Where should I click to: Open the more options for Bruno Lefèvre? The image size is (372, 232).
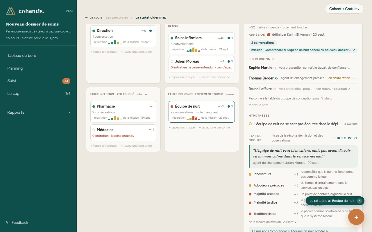(355, 89)
